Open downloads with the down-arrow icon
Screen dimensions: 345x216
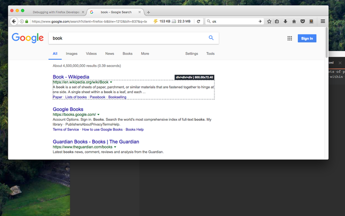click(x=285, y=21)
